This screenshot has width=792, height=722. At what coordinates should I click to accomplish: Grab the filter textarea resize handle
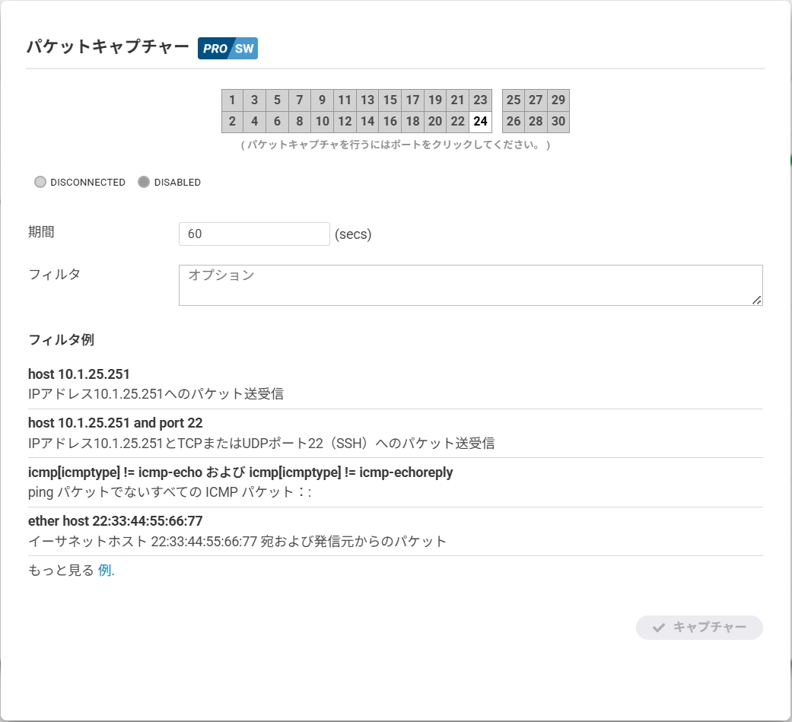coord(756,300)
